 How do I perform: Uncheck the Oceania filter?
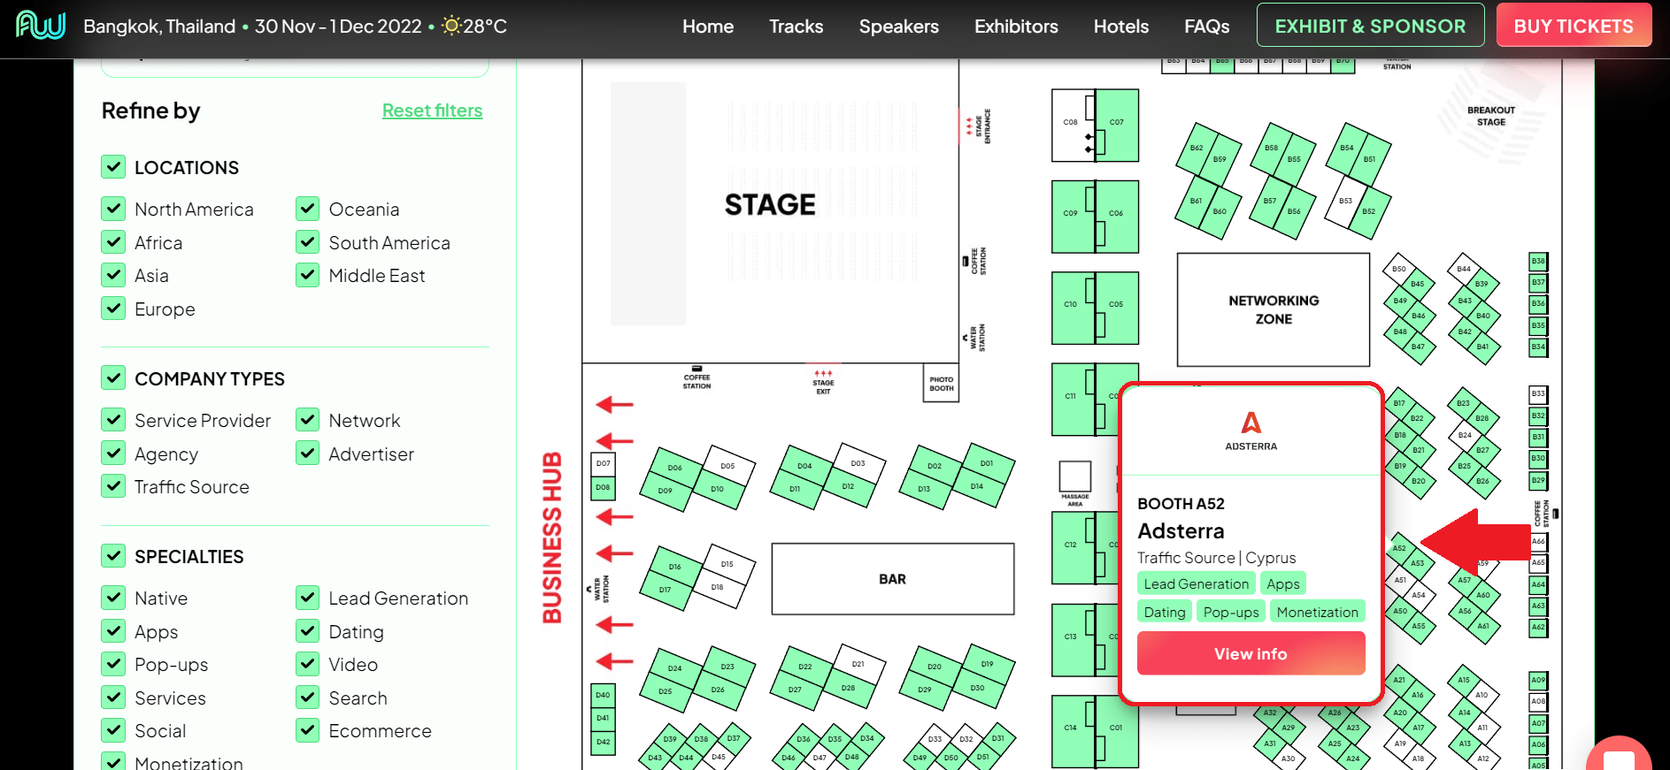click(307, 210)
